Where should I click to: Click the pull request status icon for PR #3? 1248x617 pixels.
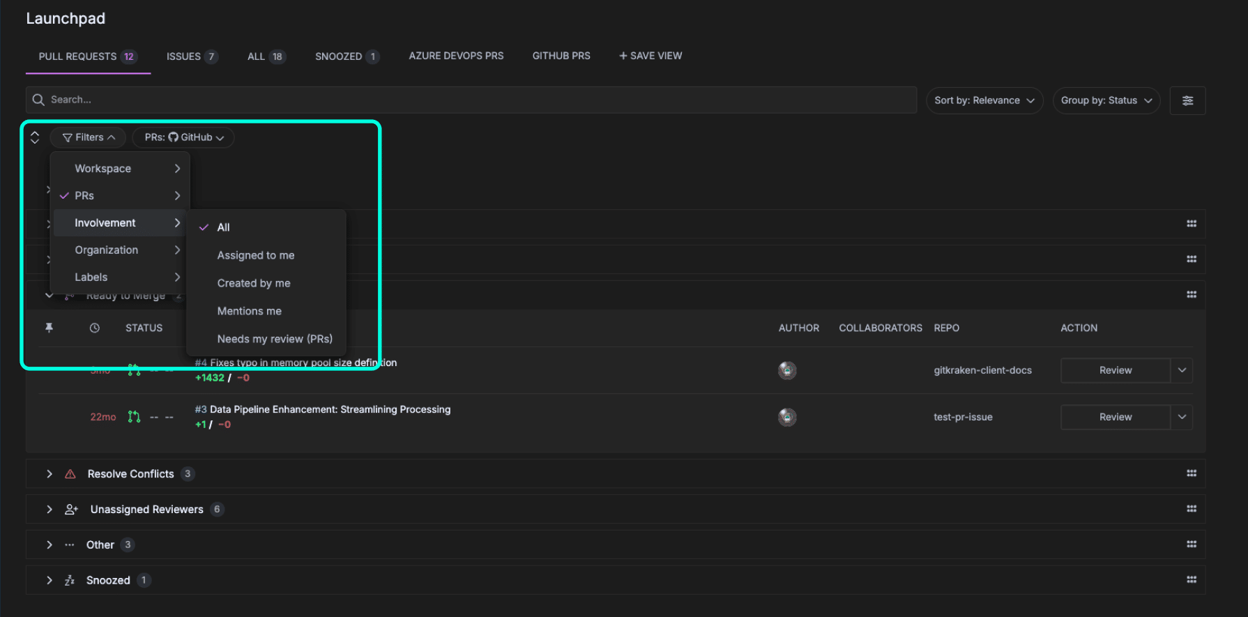(x=134, y=417)
